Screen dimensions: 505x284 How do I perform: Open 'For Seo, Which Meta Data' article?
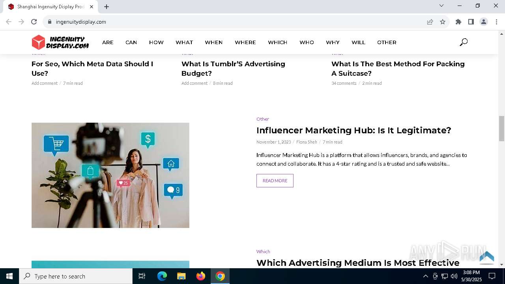pyautogui.click(x=92, y=69)
